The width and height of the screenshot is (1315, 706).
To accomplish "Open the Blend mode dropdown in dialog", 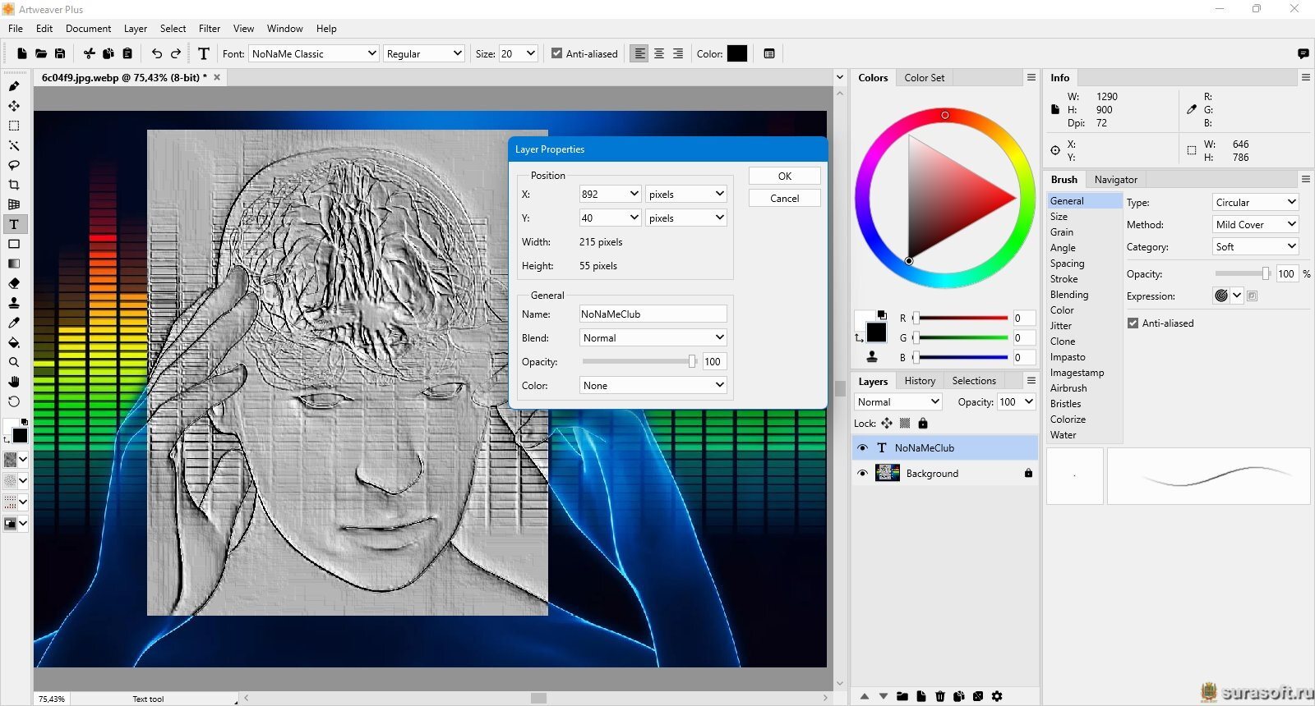I will [653, 337].
